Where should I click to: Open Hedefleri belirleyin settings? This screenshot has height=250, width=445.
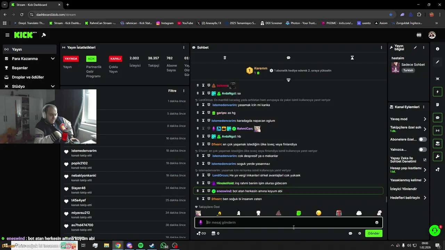(x=408, y=198)
